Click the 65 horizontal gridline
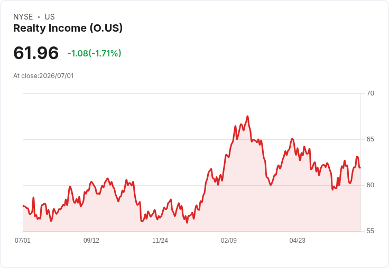389x268 pixels. pyautogui.click(x=192, y=139)
